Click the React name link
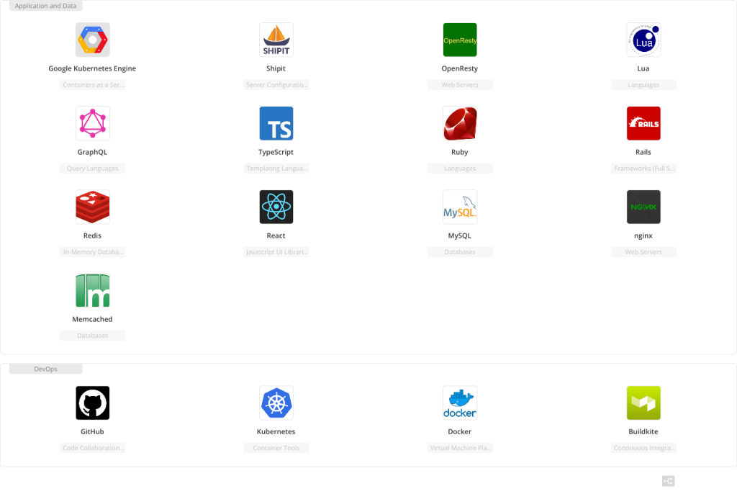Screen dimensions: 737x494 point(276,235)
